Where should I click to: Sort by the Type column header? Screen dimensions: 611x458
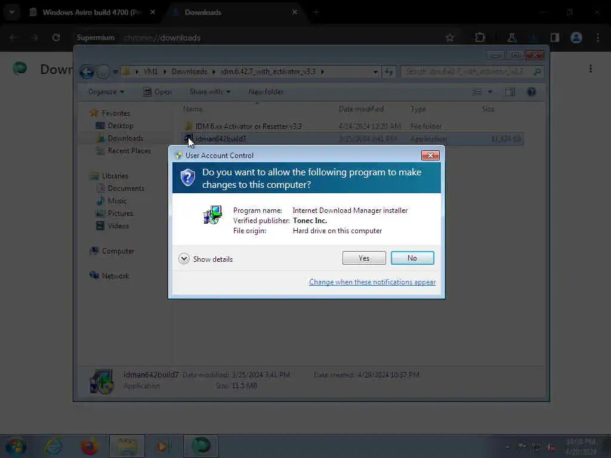pos(418,109)
